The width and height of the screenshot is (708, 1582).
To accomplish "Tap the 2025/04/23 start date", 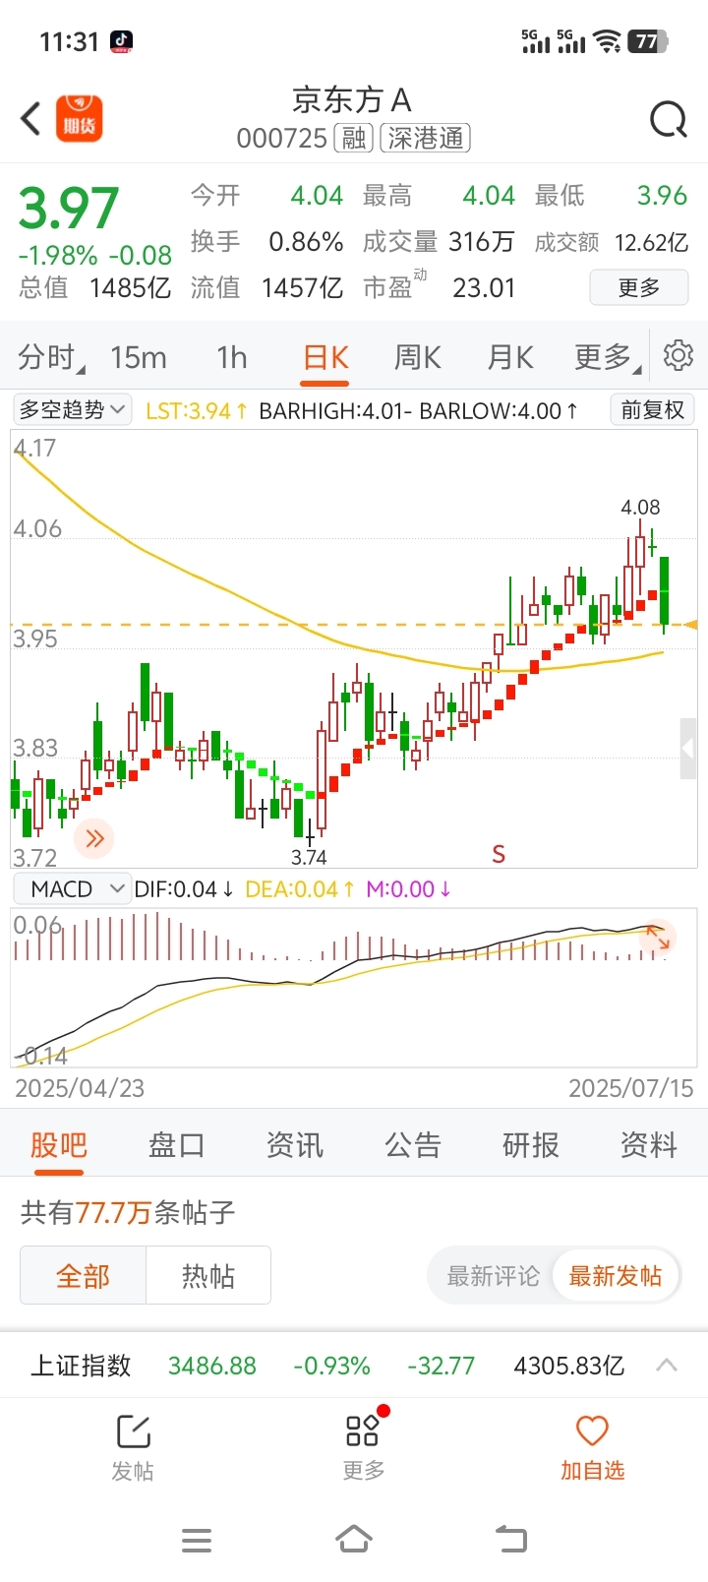I will 80,1088.
